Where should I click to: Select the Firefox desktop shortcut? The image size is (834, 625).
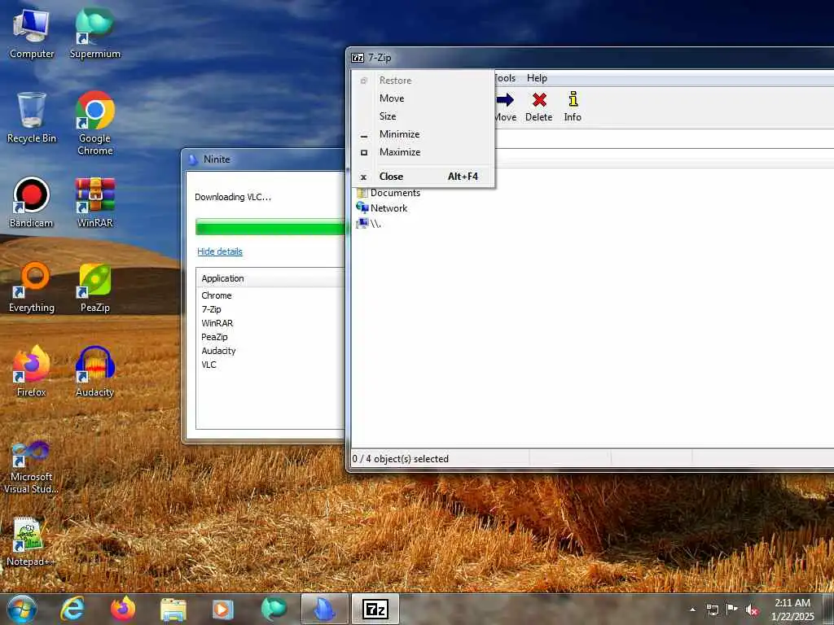pyautogui.click(x=32, y=371)
